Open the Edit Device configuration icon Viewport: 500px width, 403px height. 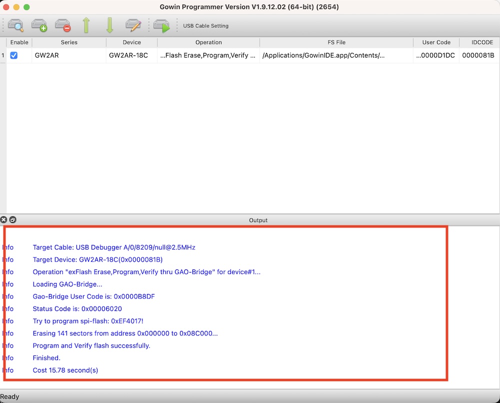(x=133, y=25)
